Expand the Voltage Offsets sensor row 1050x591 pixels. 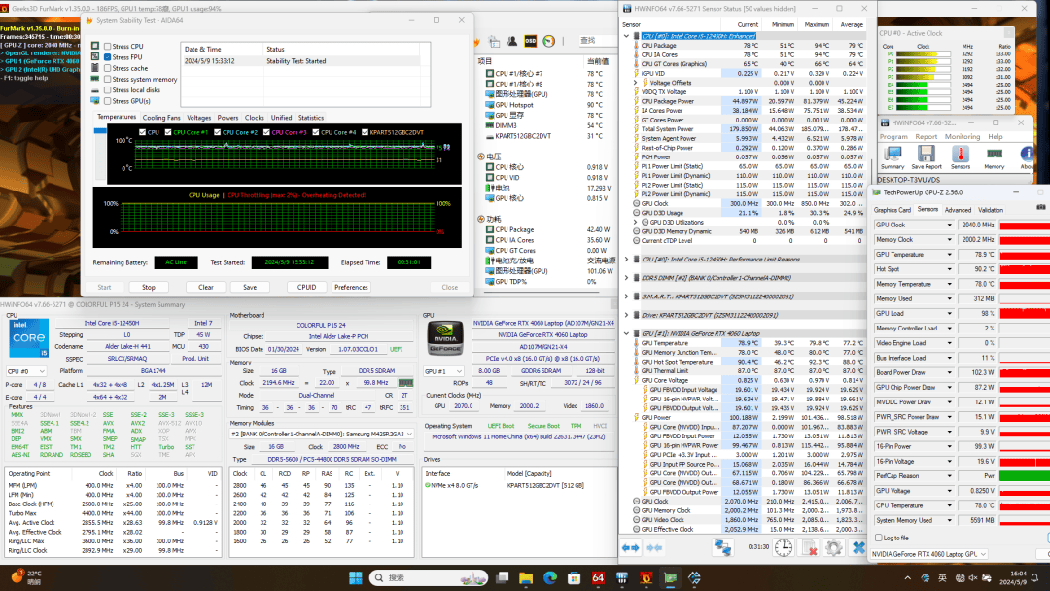[x=636, y=83]
